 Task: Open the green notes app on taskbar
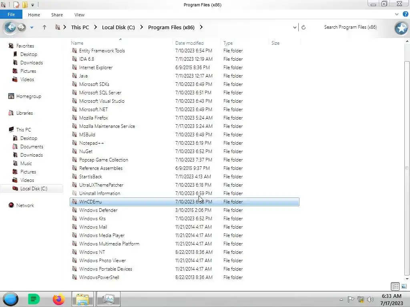pyautogui.click(x=34, y=299)
